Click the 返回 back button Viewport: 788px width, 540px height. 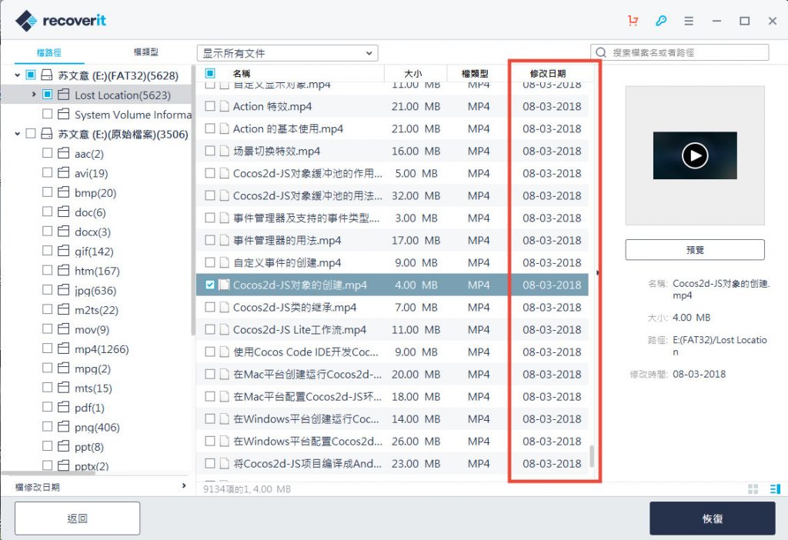[x=78, y=518]
